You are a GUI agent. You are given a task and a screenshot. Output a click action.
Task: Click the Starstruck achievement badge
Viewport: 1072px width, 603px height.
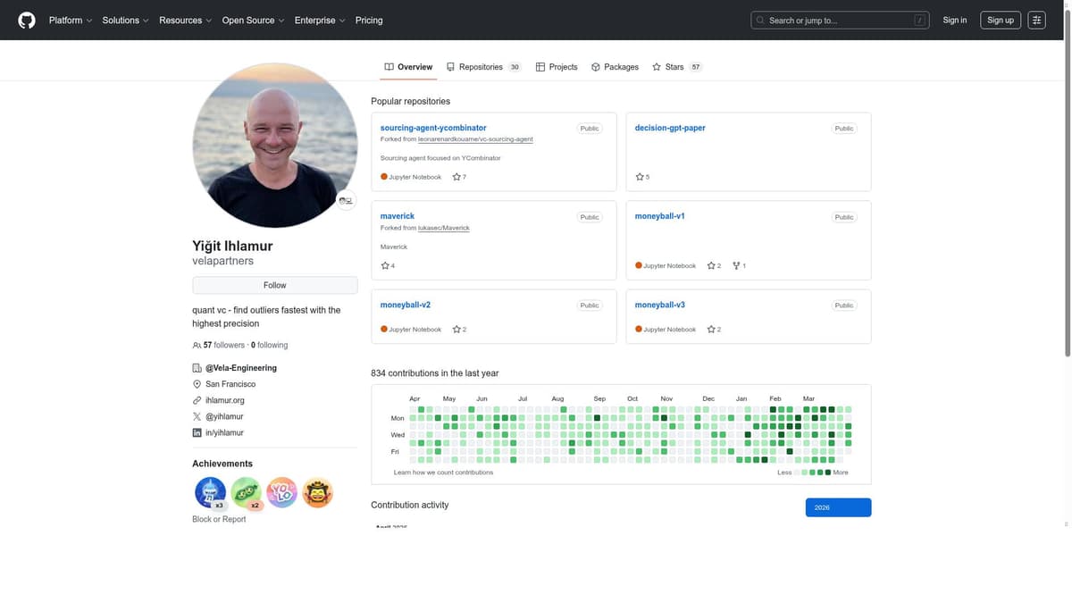click(x=317, y=492)
